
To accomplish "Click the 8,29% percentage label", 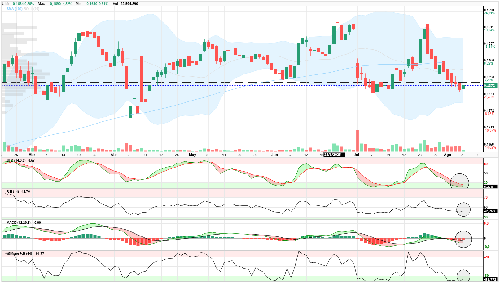I will point(489,63).
